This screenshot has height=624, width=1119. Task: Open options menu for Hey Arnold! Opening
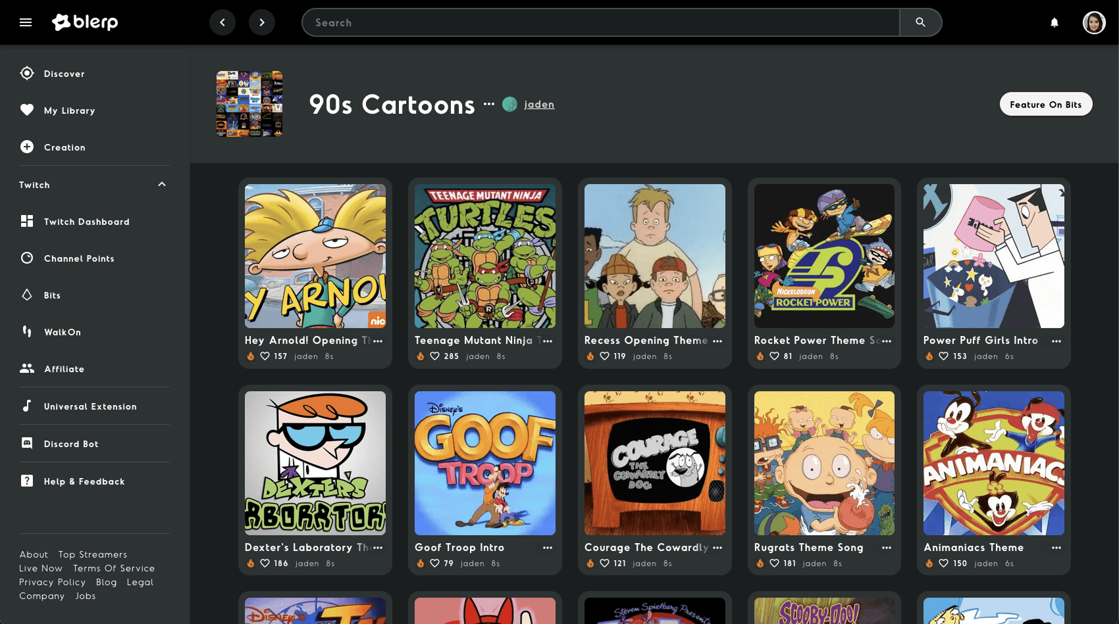(x=378, y=341)
